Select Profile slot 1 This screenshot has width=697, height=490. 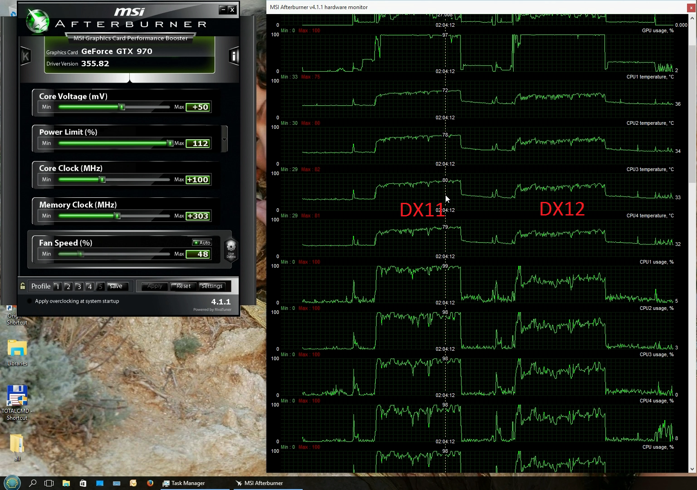(57, 286)
